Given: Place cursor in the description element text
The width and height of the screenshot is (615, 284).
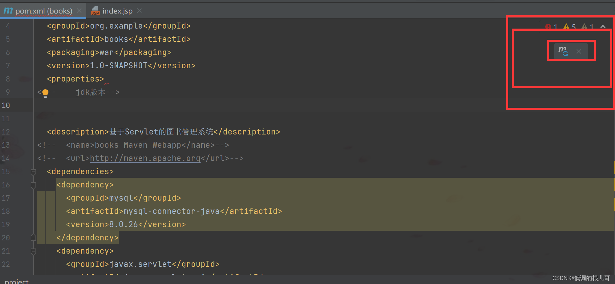Looking at the screenshot, I should pyautogui.click(x=161, y=131).
